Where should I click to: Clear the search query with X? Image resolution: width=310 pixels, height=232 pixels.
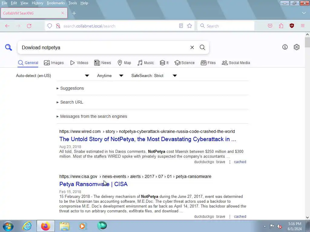tap(192, 47)
